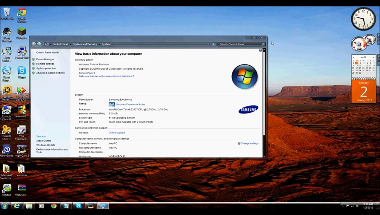
Task: Open Remote settings from the sidebar
Action: click(x=45, y=64)
